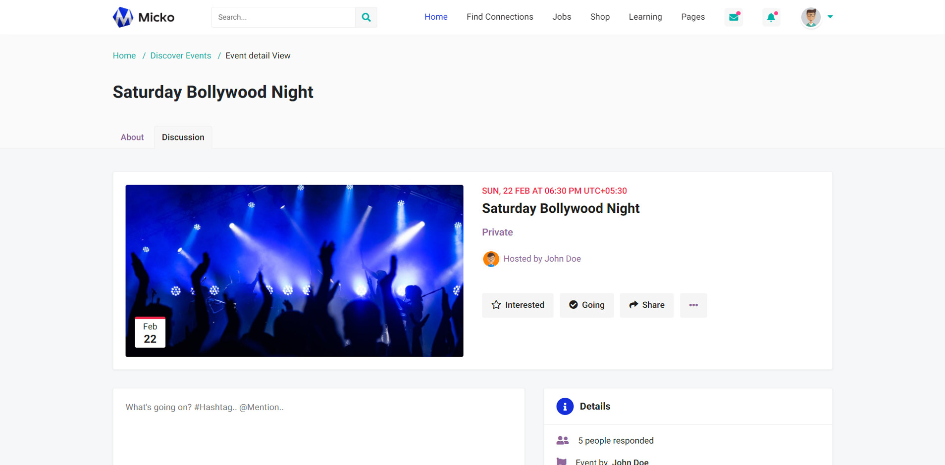Click the Micko logo icon
Viewport: 945px width, 465px height.
(123, 17)
